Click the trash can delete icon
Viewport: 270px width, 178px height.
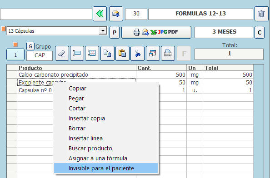(261, 14)
